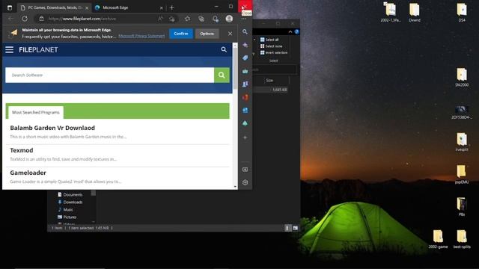Click the lock icon beside the URL
The height and width of the screenshot is (269, 479).
[41, 19]
